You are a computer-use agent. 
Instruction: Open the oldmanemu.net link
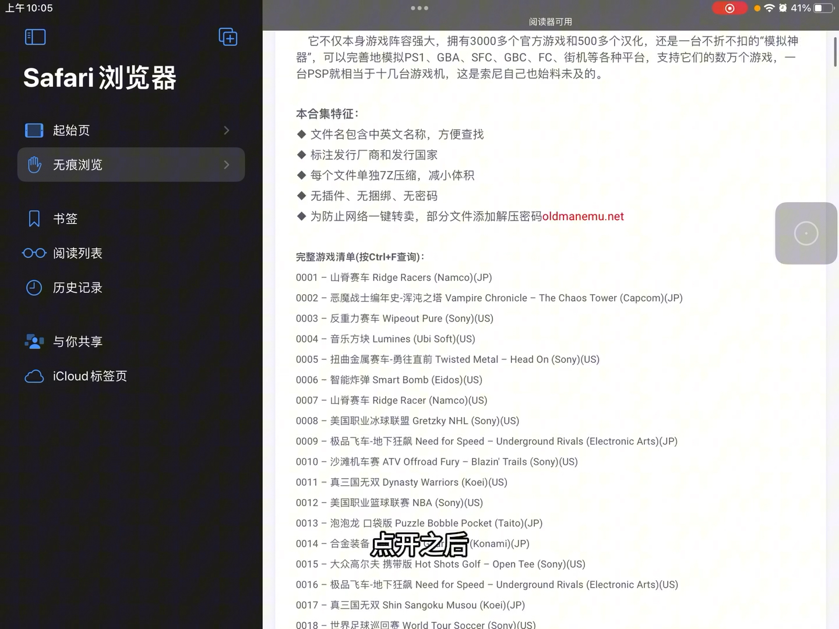[582, 216]
